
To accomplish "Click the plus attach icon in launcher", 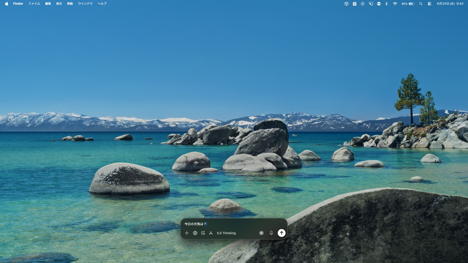I will 187,233.
